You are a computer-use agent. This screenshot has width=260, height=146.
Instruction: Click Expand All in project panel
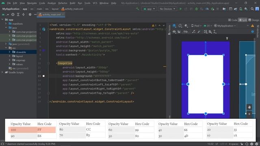pyautogui.click(x=18, y=15)
